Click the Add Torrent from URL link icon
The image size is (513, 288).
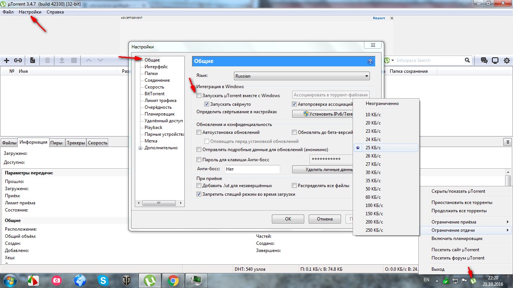(x=18, y=60)
